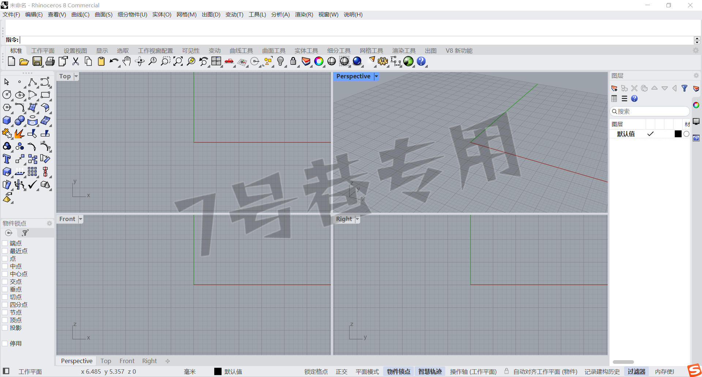Click the black layer swatch in status bar
The height and width of the screenshot is (377, 702).
pos(218,372)
